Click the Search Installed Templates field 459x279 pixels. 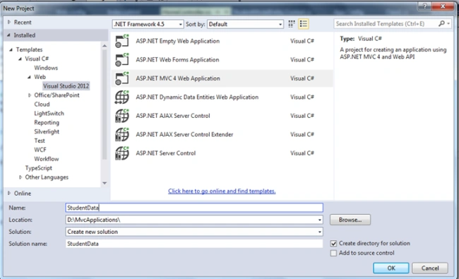(x=386, y=24)
